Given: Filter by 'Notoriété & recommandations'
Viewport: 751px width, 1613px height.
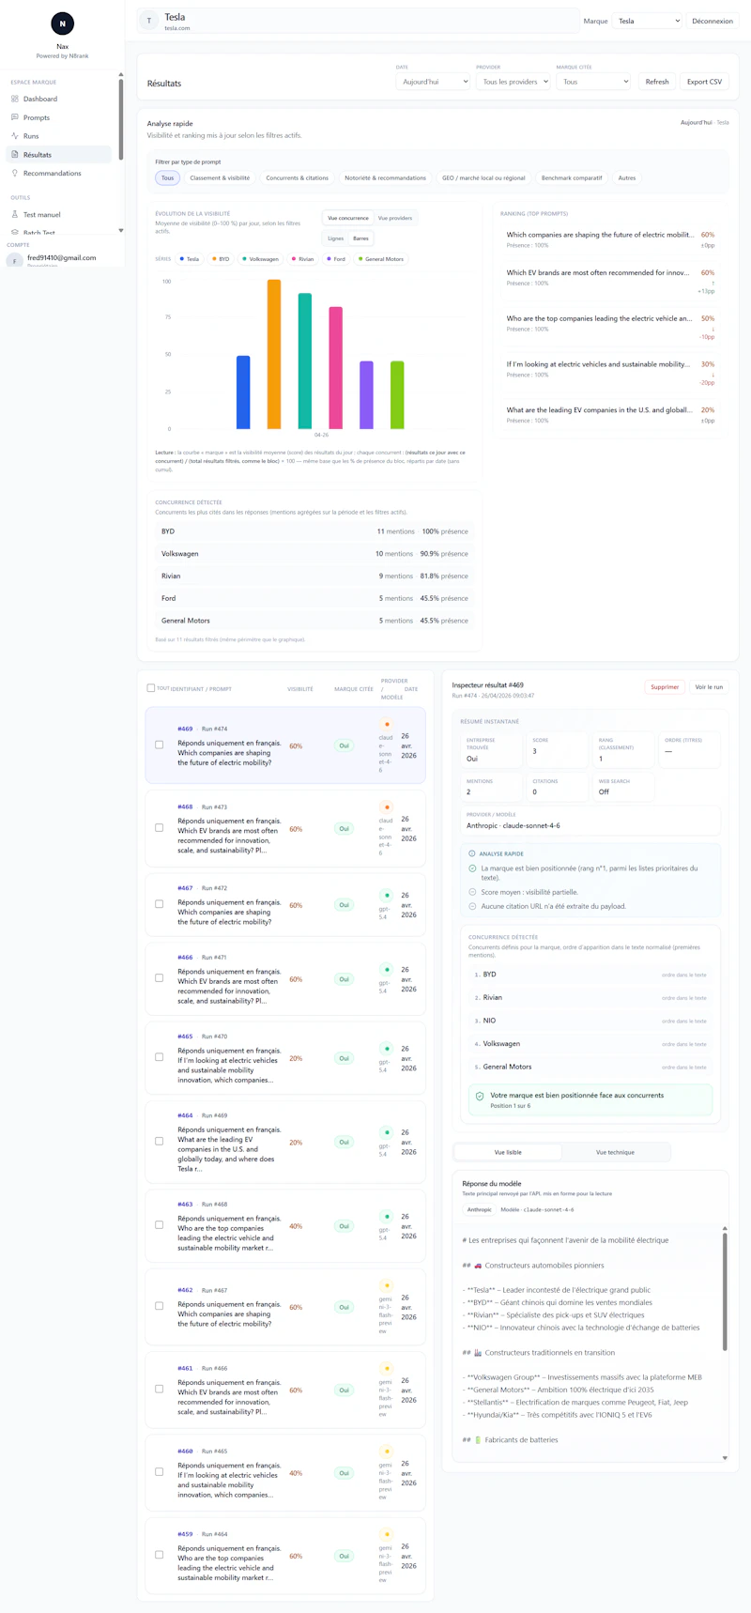Looking at the screenshot, I should (385, 177).
